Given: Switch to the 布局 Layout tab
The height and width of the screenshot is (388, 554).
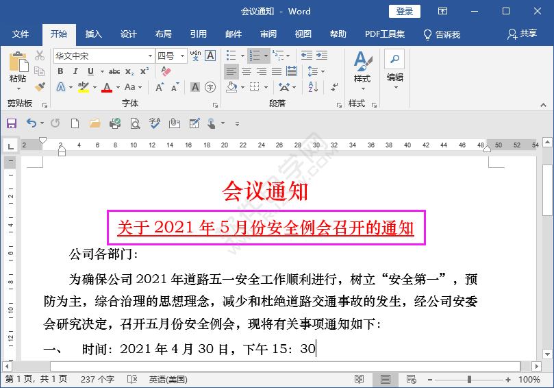Looking at the screenshot, I should pos(163,34).
